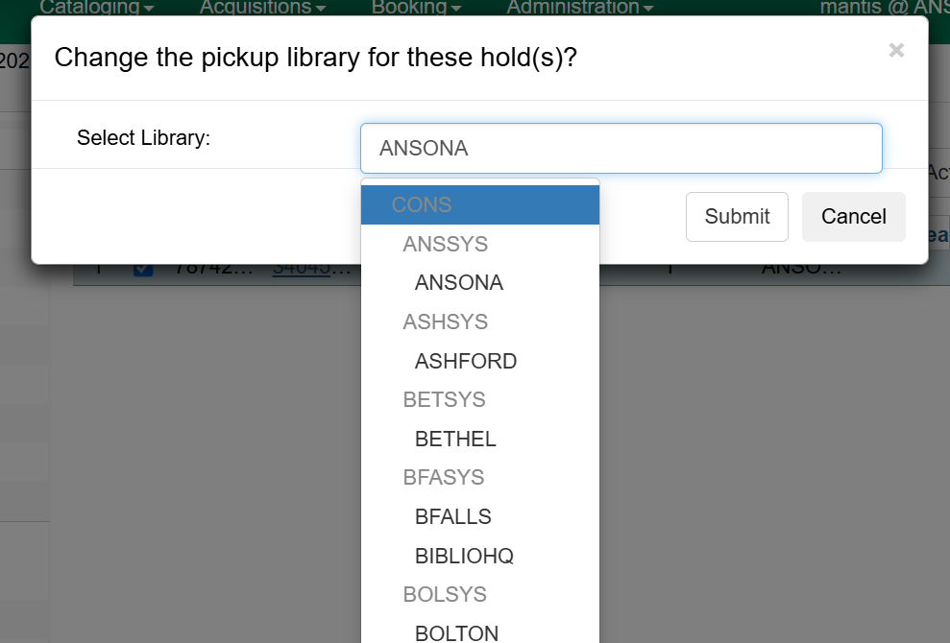Open the Cataloging menu

coord(96,8)
